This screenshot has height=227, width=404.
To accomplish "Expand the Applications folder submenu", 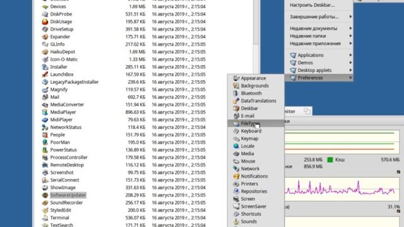I will [x=319, y=55].
